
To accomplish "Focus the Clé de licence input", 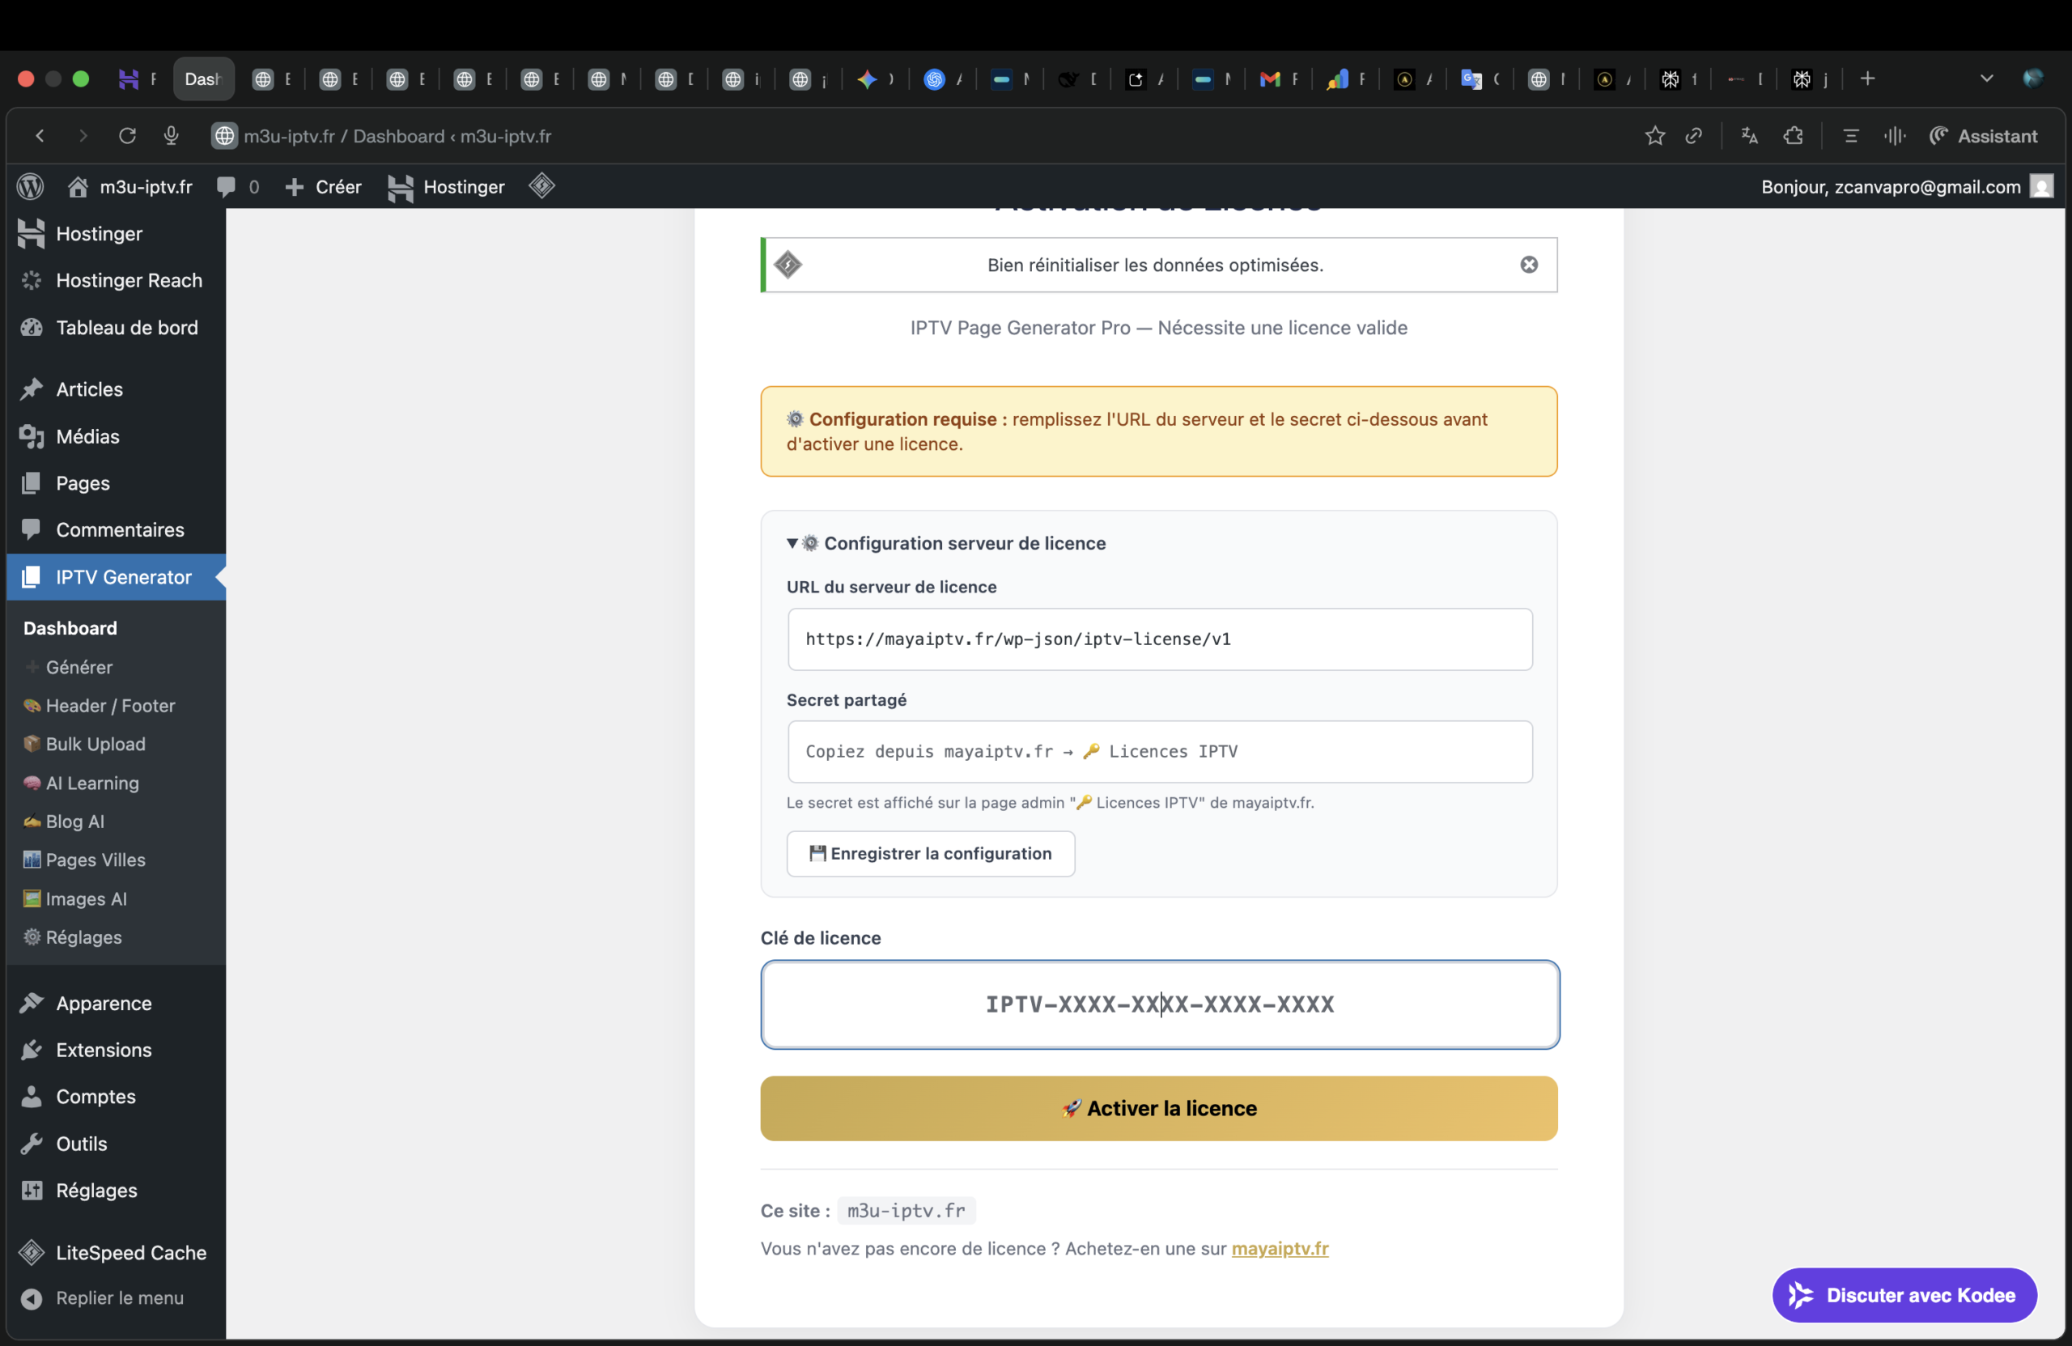I will point(1160,1004).
